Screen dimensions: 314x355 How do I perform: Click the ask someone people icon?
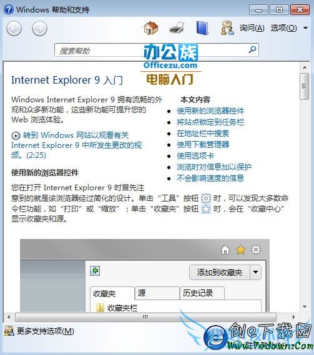(227, 28)
